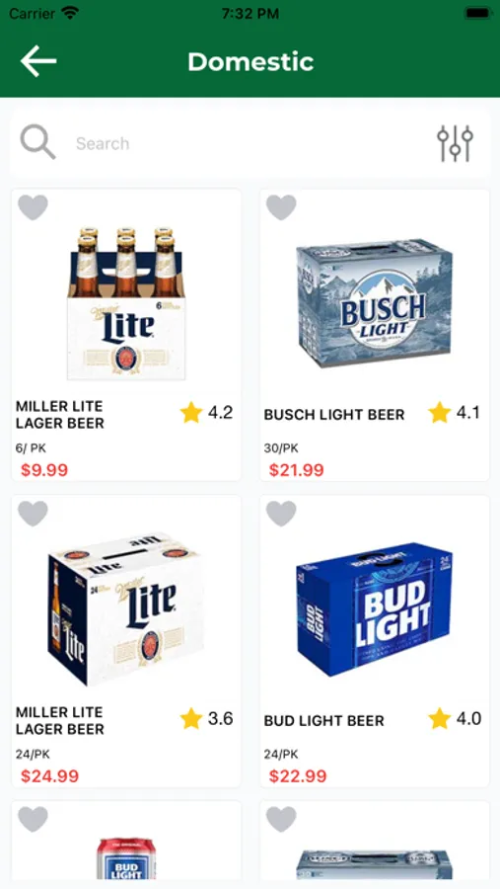Click the star beside 4.0 rating
Screen dimensions: 500x889
440,718
